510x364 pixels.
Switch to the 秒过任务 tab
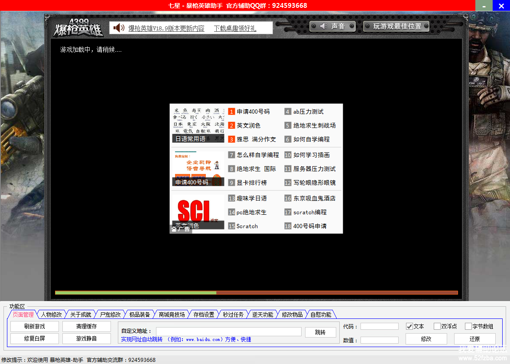coord(233,315)
